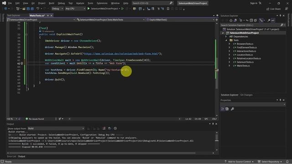Open the Edit menu
Viewport: 292px width, 164px height.
point(17,3)
